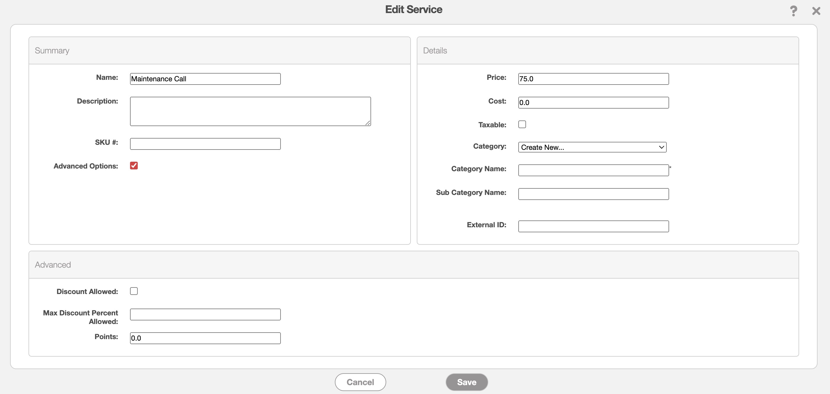Grab the Description resize handle
The height and width of the screenshot is (394, 830).
click(368, 123)
